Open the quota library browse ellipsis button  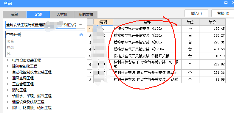tap(80, 25)
